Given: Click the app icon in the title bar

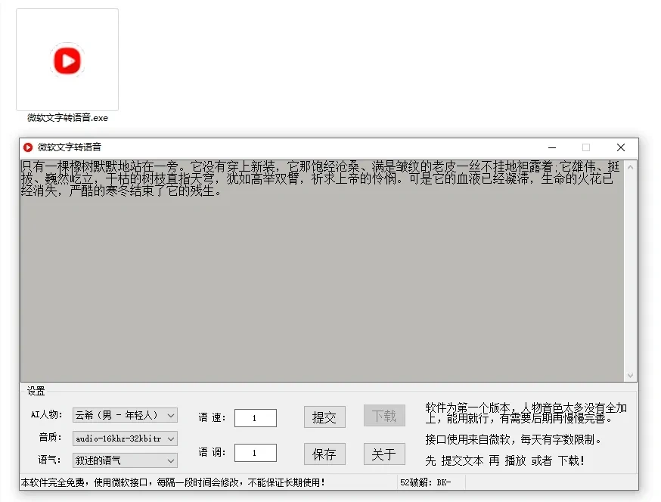Looking at the screenshot, I should pyautogui.click(x=28, y=147).
